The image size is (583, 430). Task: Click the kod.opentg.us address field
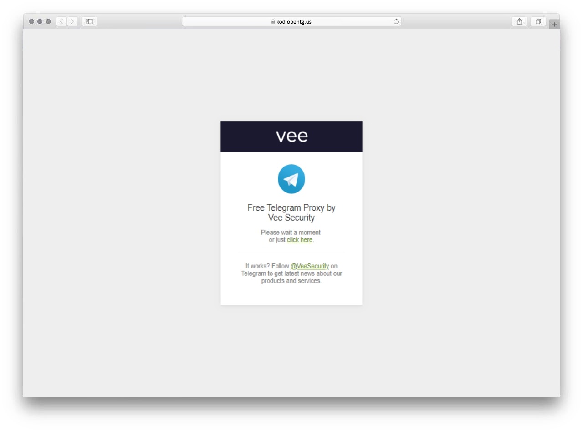(x=291, y=21)
